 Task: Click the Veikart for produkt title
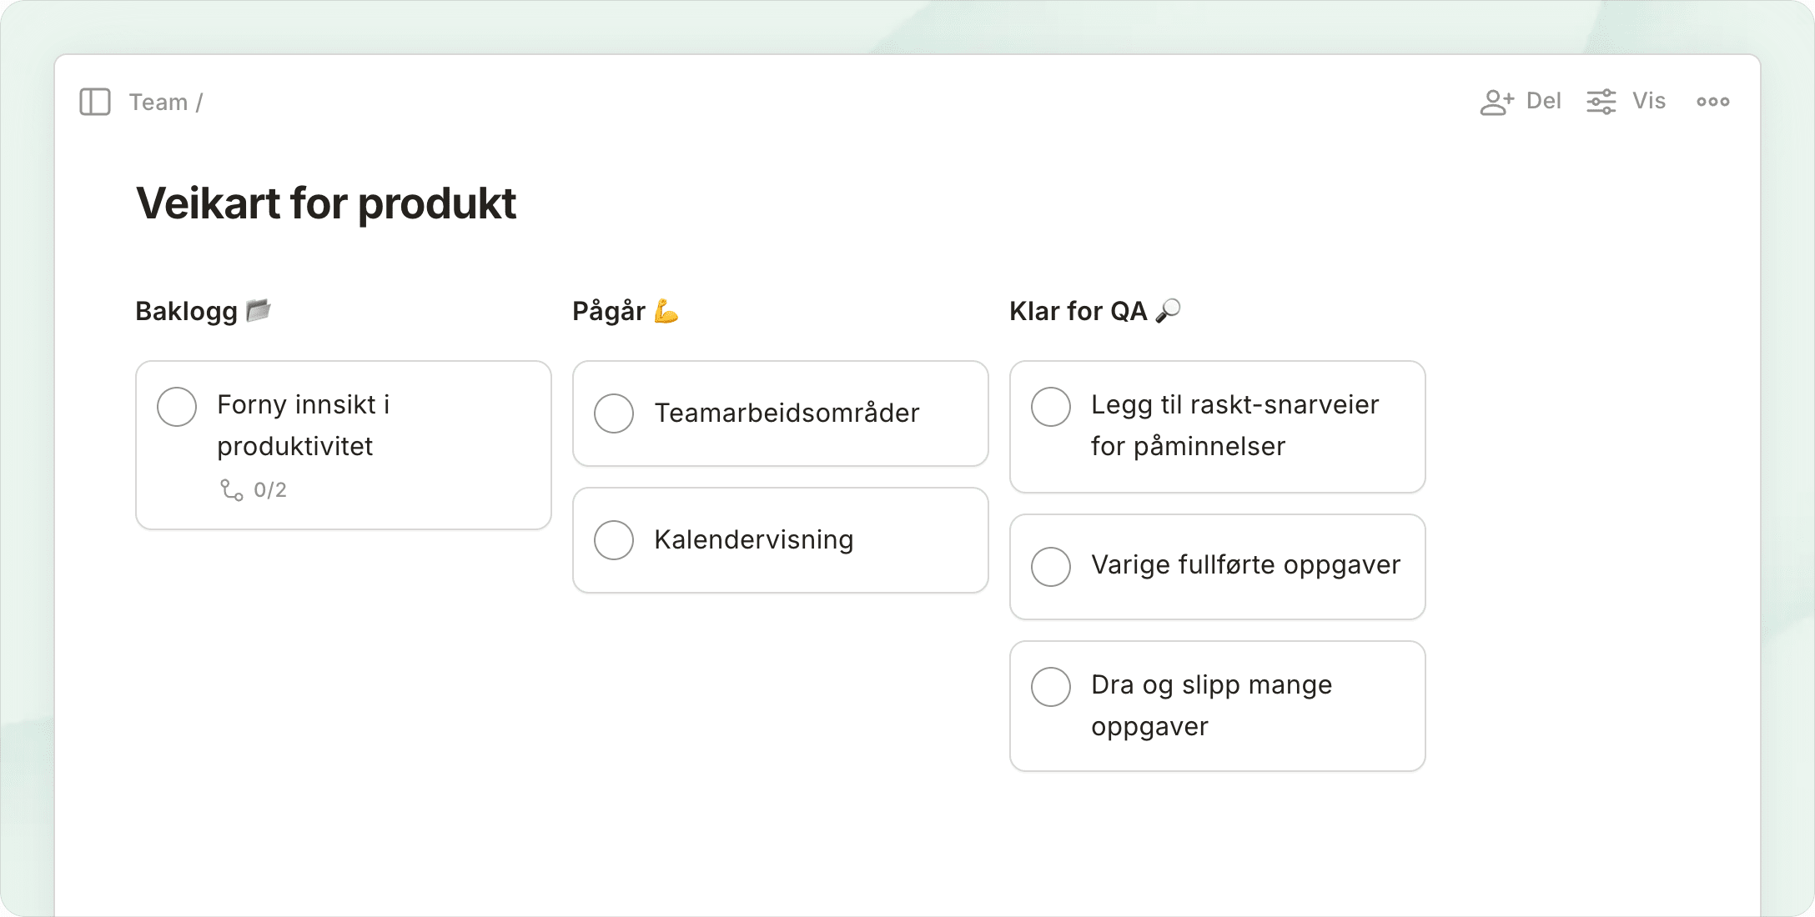[x=326, y=203]
